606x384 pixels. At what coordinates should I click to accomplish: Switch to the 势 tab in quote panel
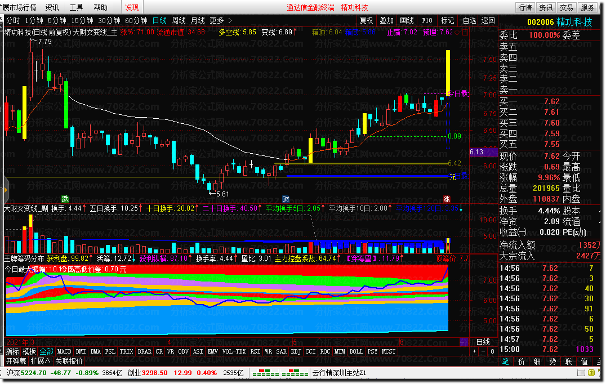(x=552, y=361)
